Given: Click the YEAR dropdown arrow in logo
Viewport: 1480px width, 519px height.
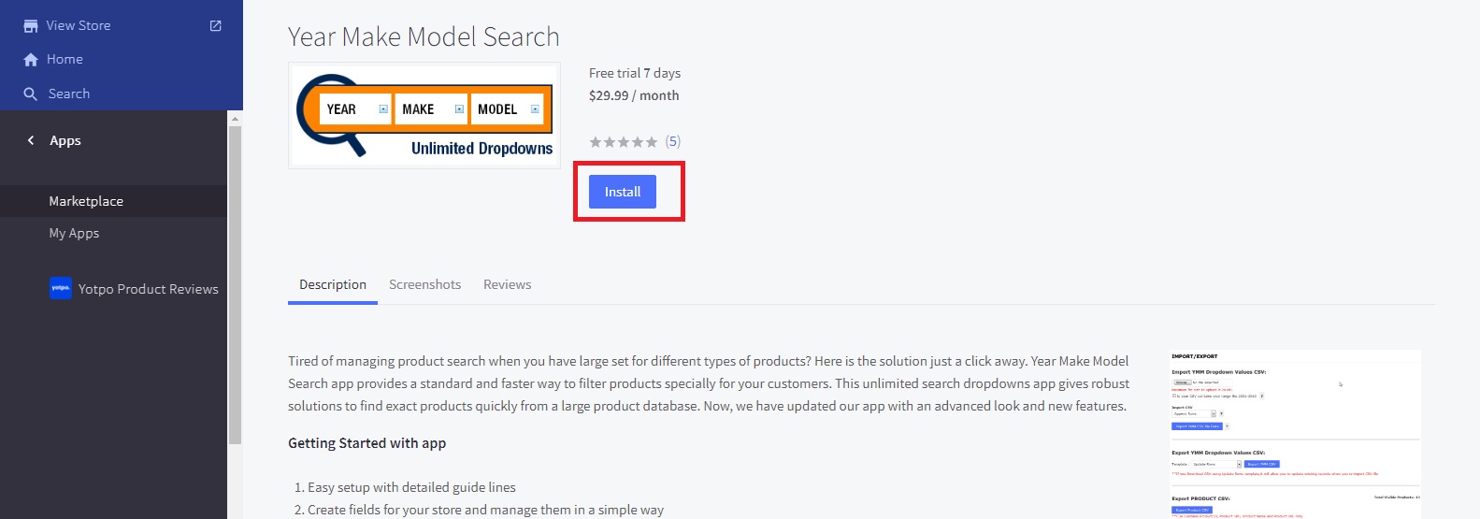Looking at the screenshot, I should (x=383, y=109).
